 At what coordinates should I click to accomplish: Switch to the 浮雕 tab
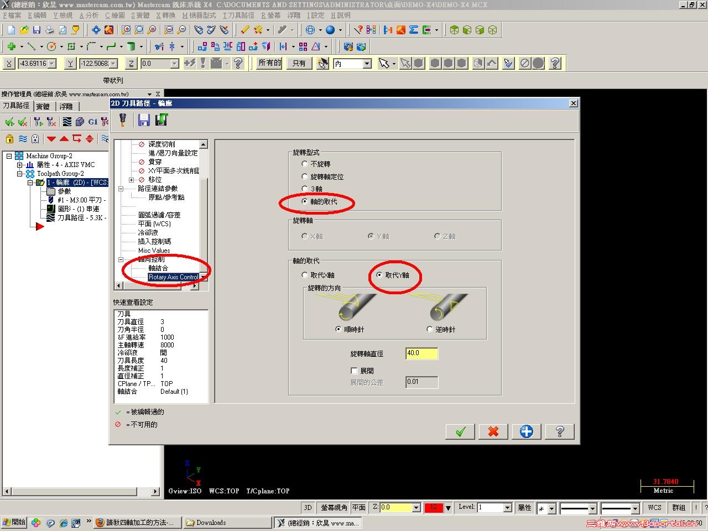point(66,106)
